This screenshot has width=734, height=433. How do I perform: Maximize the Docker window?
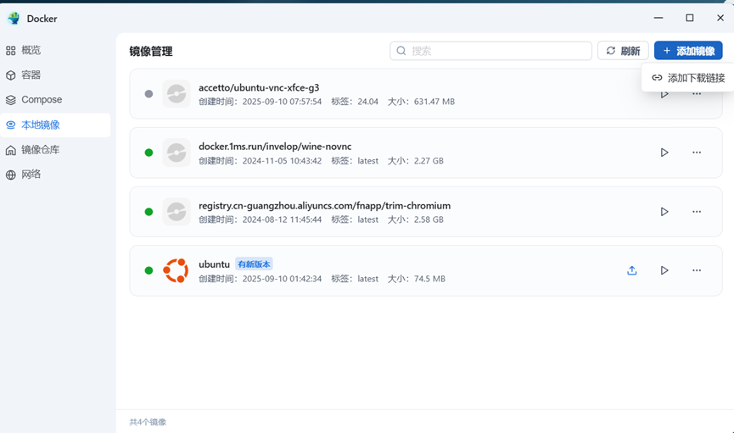point(690,18)
